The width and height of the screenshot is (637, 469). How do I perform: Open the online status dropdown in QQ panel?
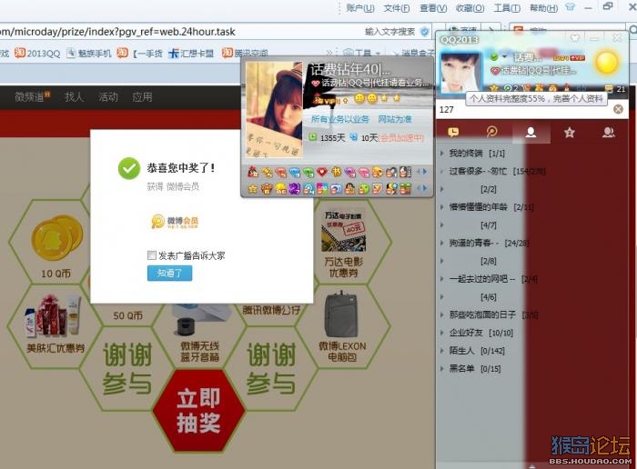coord(504,56)
